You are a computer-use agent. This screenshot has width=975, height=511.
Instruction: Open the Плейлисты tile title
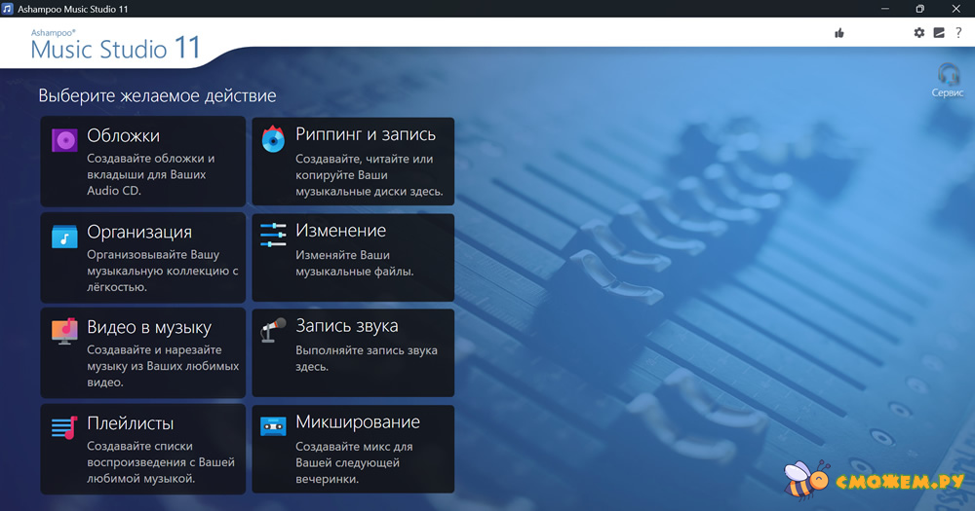click(x=130, y=423)
